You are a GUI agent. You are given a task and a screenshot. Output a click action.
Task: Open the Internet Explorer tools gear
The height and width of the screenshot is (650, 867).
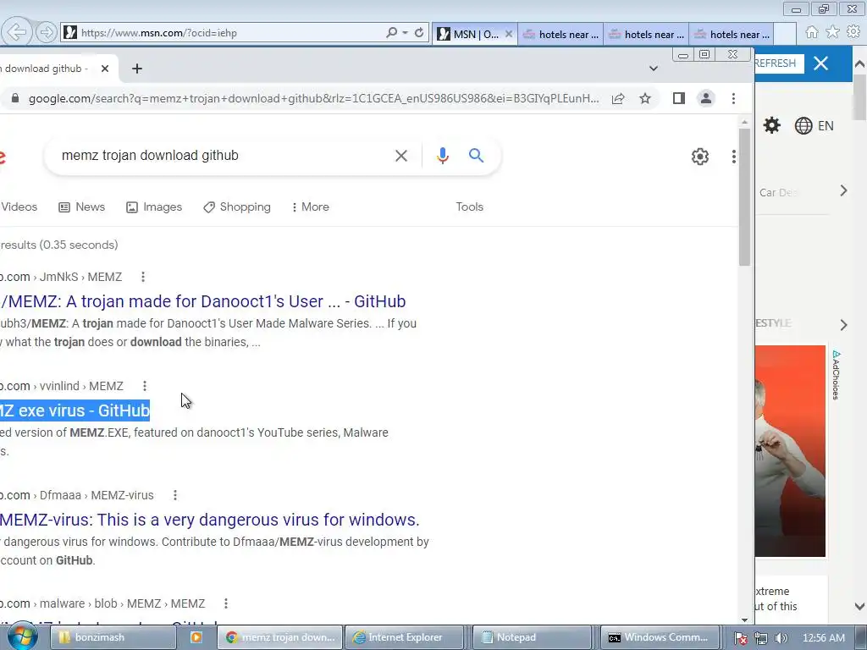853,32
